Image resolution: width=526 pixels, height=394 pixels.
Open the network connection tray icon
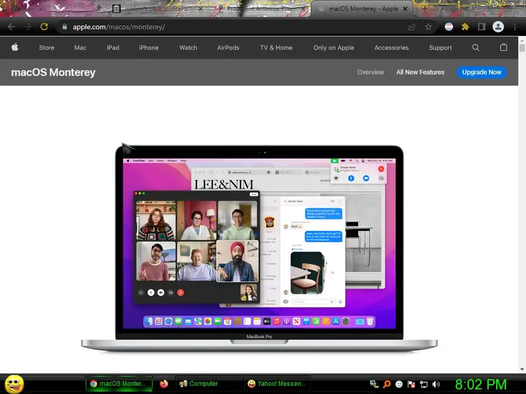pos(424,384)
